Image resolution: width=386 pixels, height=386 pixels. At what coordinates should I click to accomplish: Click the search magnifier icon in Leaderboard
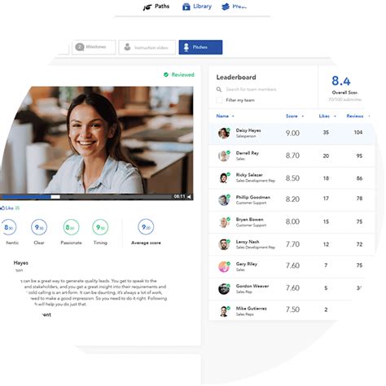click(219, 90)
